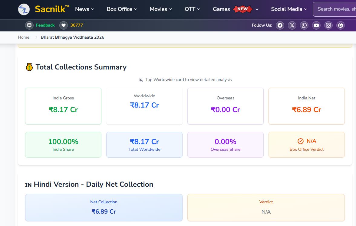Open the Games menu

point(236,9)
